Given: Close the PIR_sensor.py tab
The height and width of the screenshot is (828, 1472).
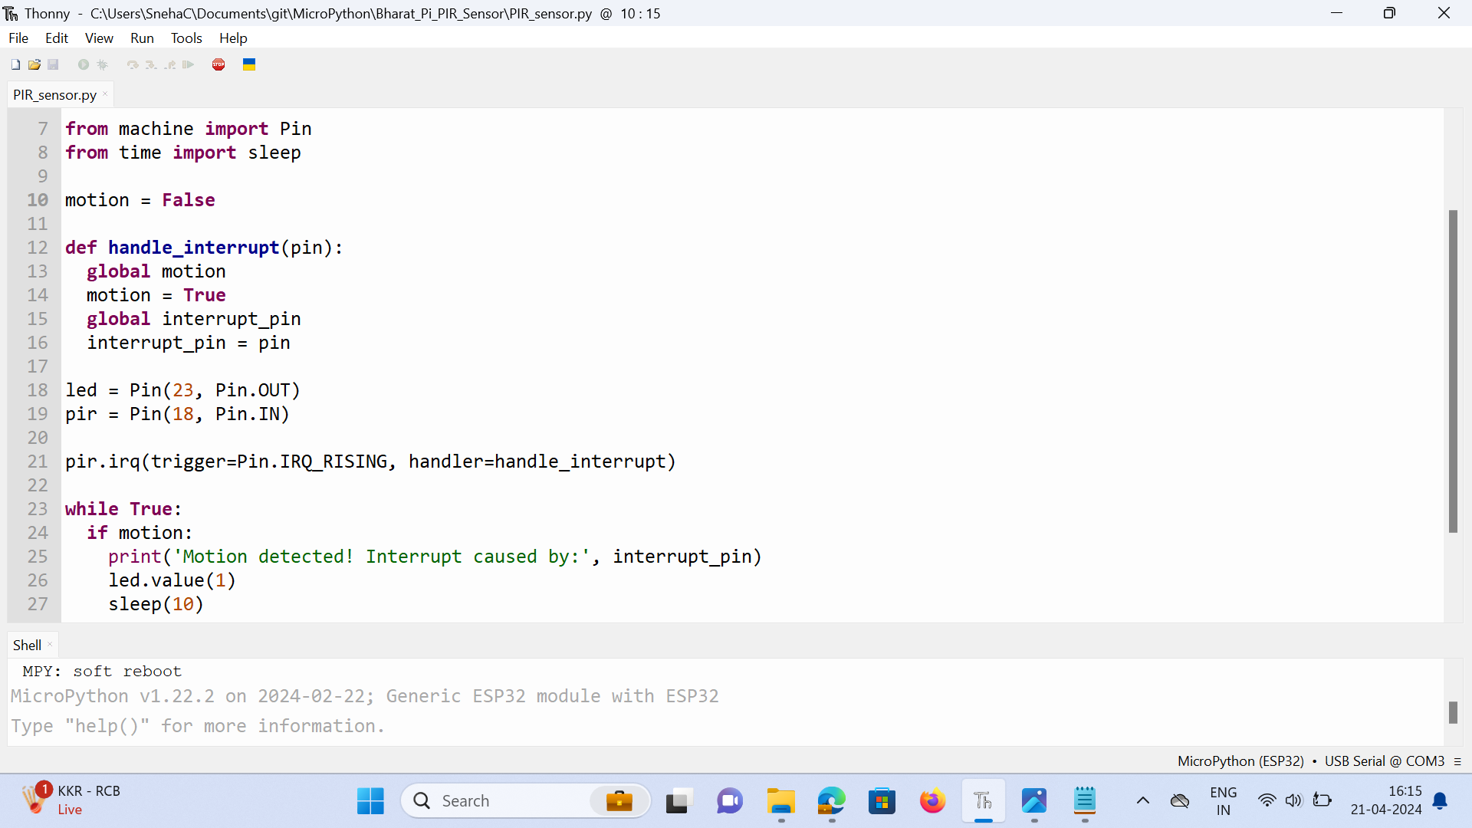Looking at the screenshot, I should click(x=106, y=94).
